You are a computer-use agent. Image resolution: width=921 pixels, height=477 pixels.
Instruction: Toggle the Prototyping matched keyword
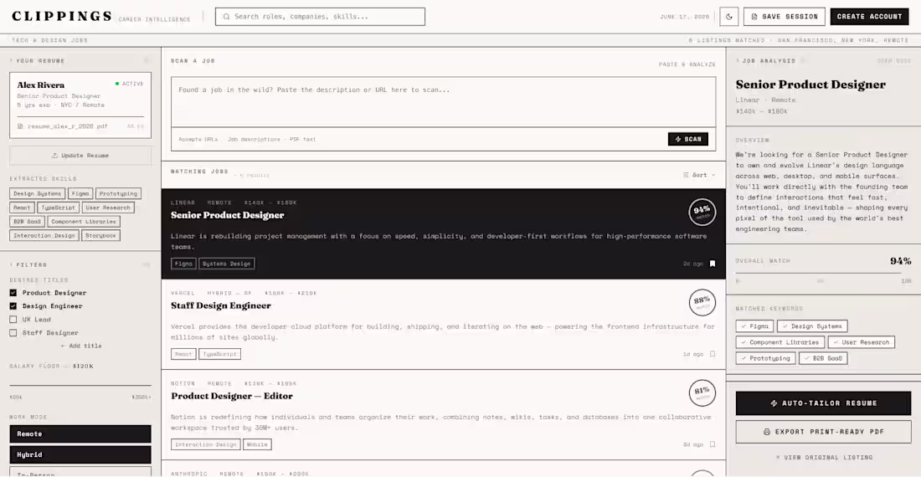[766, 358]
